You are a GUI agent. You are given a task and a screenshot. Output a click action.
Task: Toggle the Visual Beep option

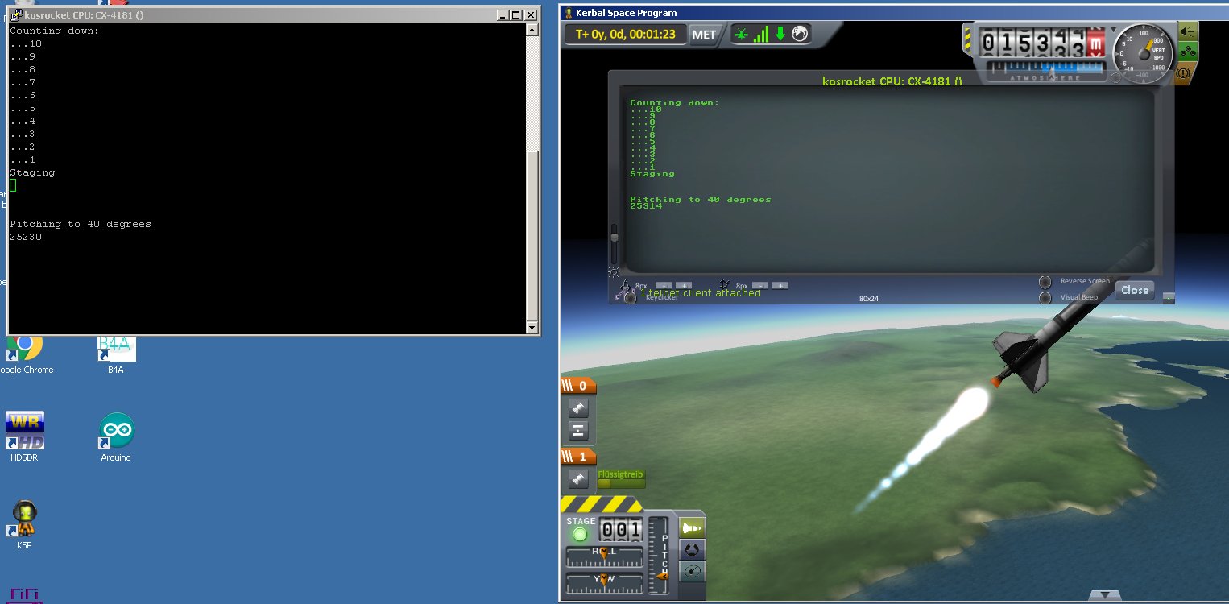pyautogui.click(x=1045, y=298)
